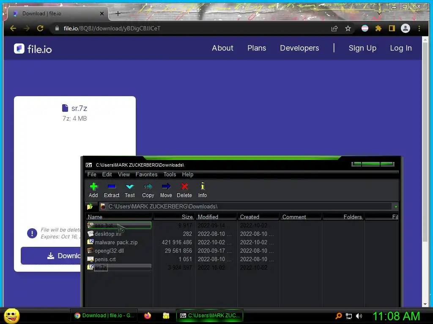Click the expiry warning exclamation icon
The width and height of the screenshot is (433, 324).
[x=32, y=233]
